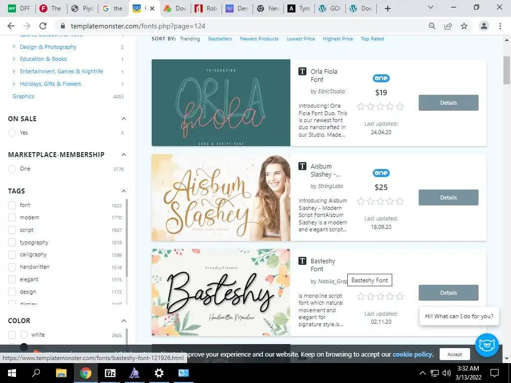Expand Entertainment, Games & Nightlife category
The width and height of the screenshot is (511, 383).
pyautogui.click(x=13, y=71)
